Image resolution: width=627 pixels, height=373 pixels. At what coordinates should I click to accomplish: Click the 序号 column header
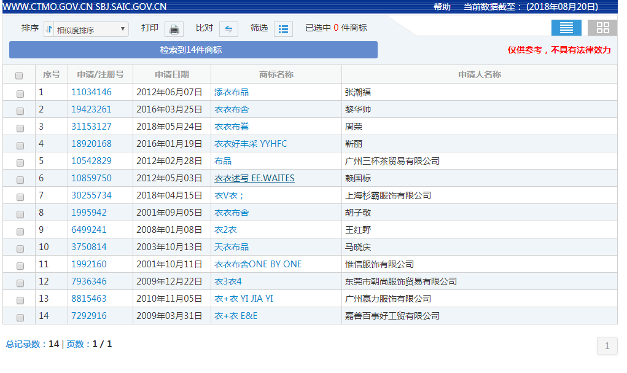(x=52, y=74)
